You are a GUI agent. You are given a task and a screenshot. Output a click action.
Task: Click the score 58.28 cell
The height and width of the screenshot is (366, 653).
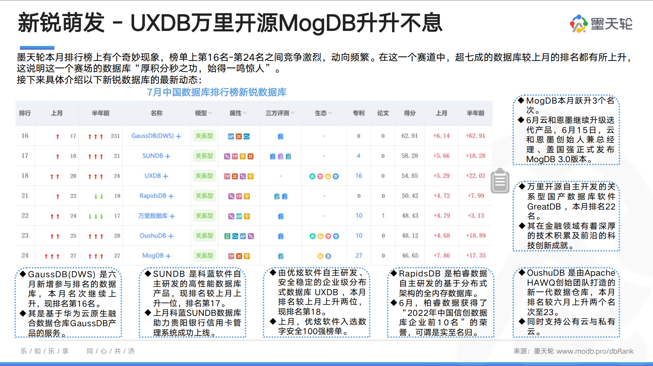(x=410, y=156)
